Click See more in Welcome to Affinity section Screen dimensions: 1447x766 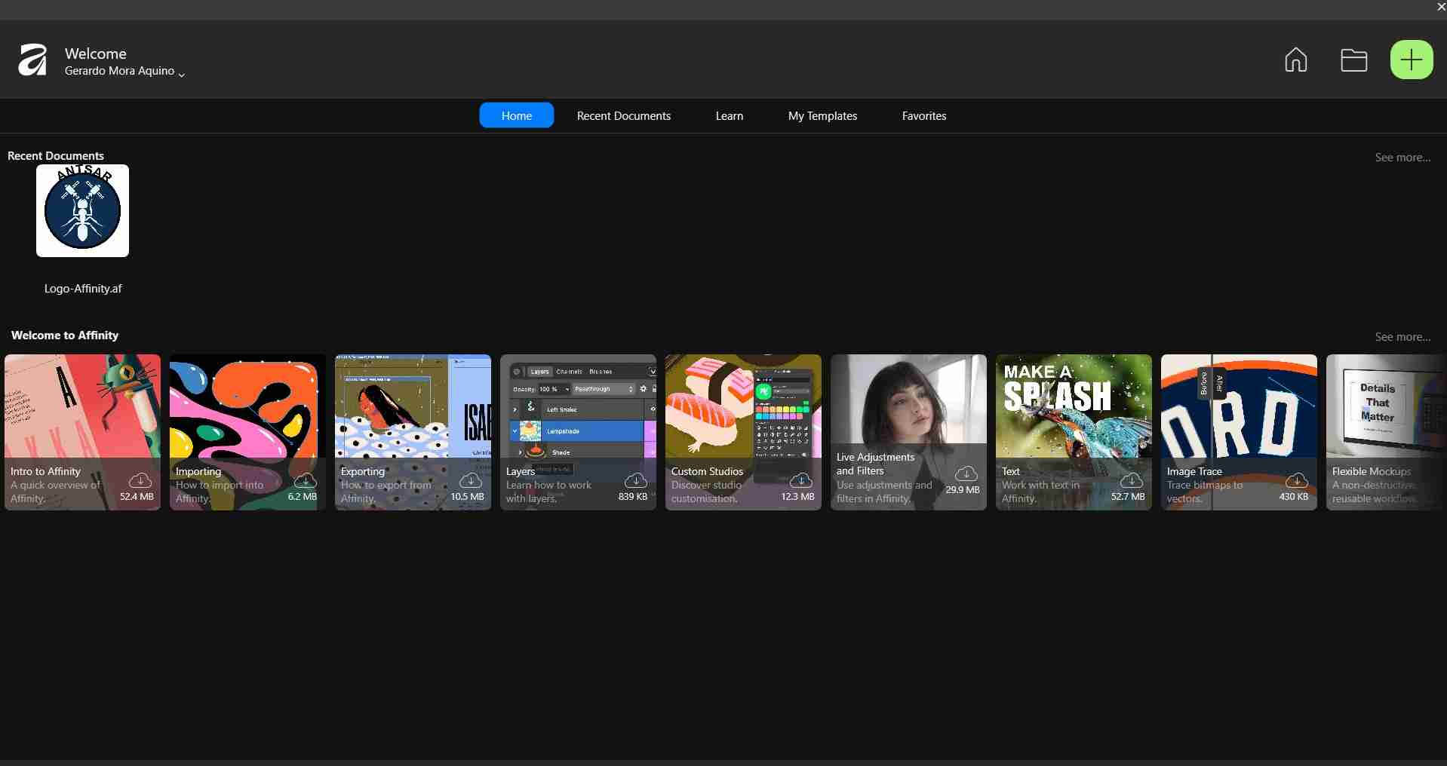(1402, 336)
